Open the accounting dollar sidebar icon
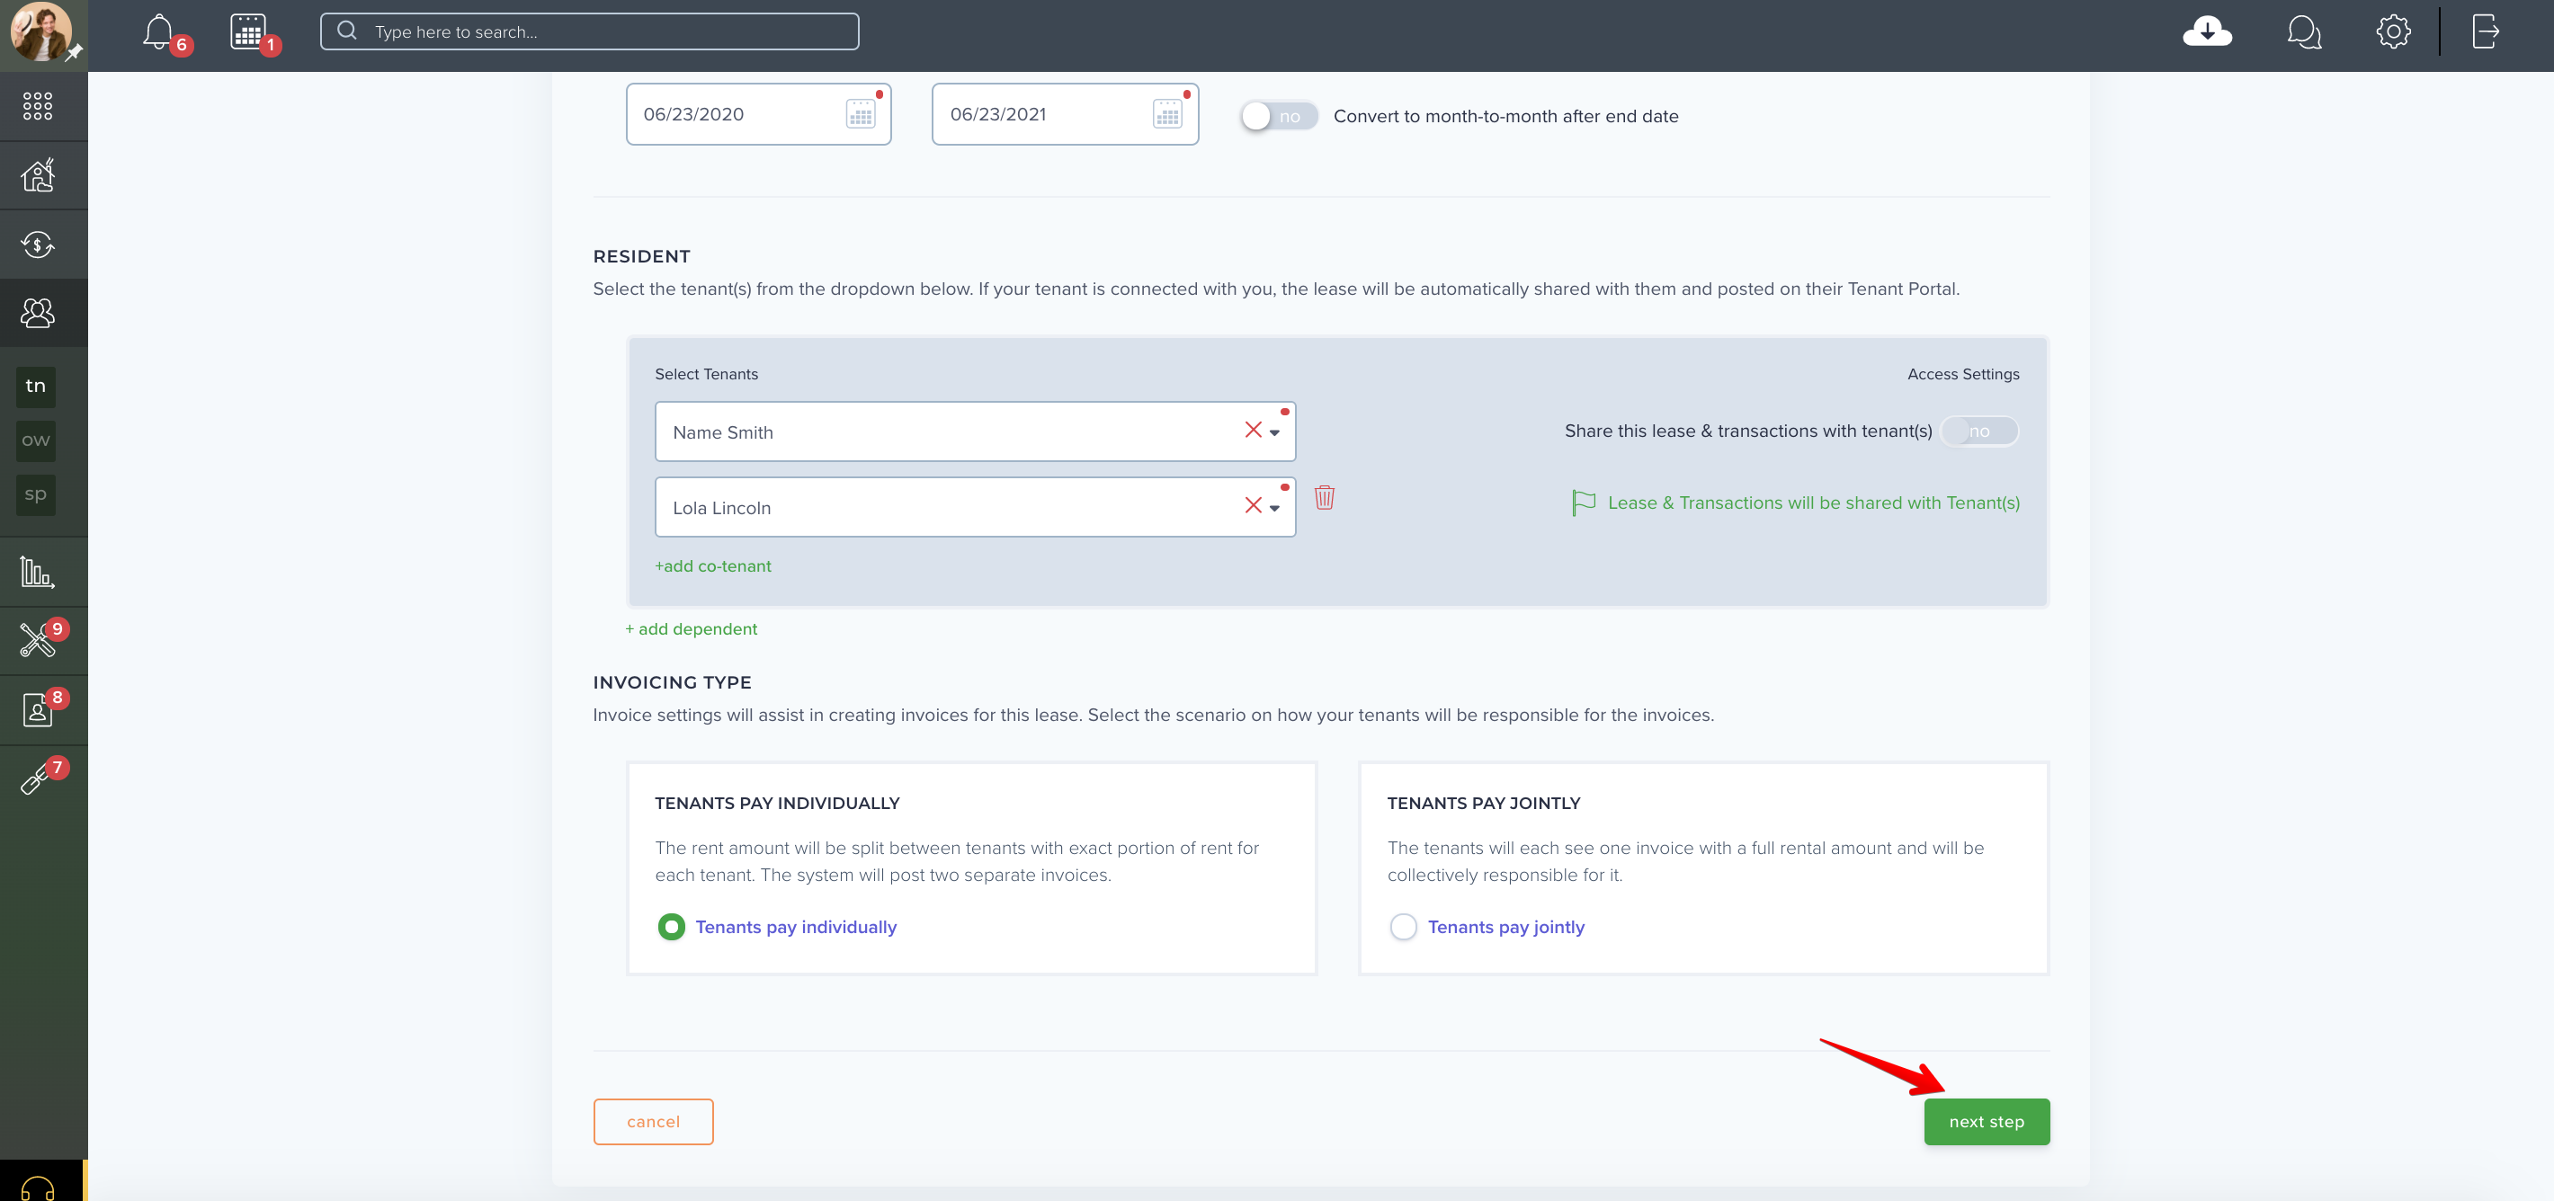Viewport: 2554px width, 1201px height. pyautogui.click(x=38, y=245)
